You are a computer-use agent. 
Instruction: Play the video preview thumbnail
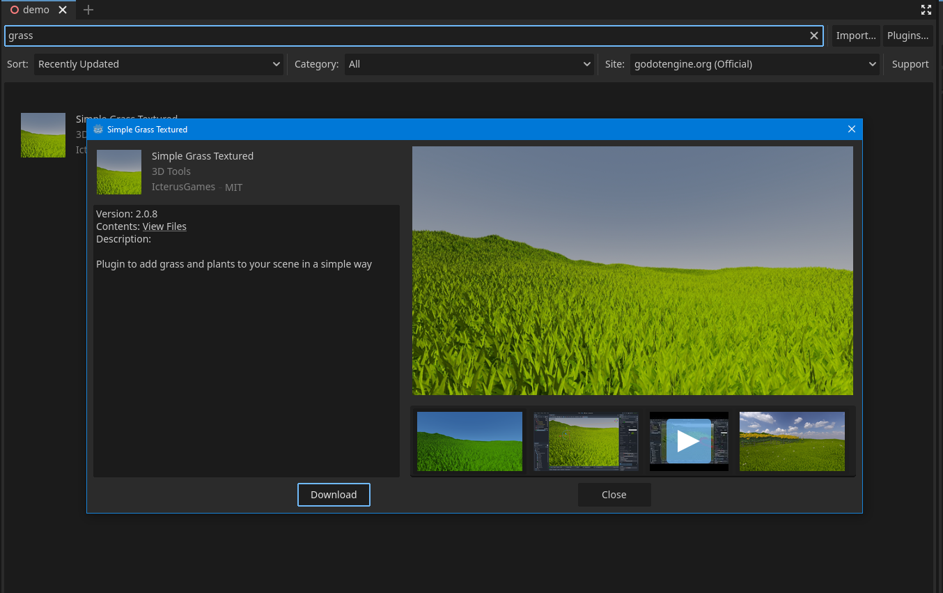pos(688,441)
